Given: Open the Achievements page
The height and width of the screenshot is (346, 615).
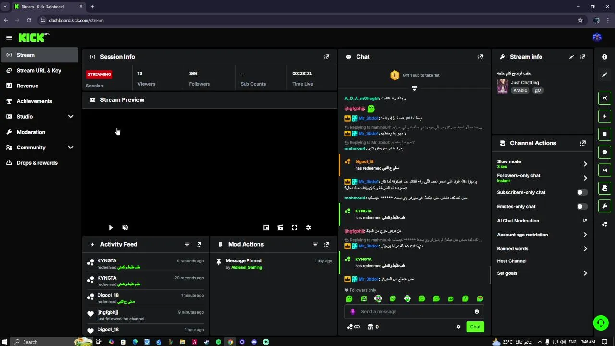Looking at the screenshot, I should pos(40,101).
